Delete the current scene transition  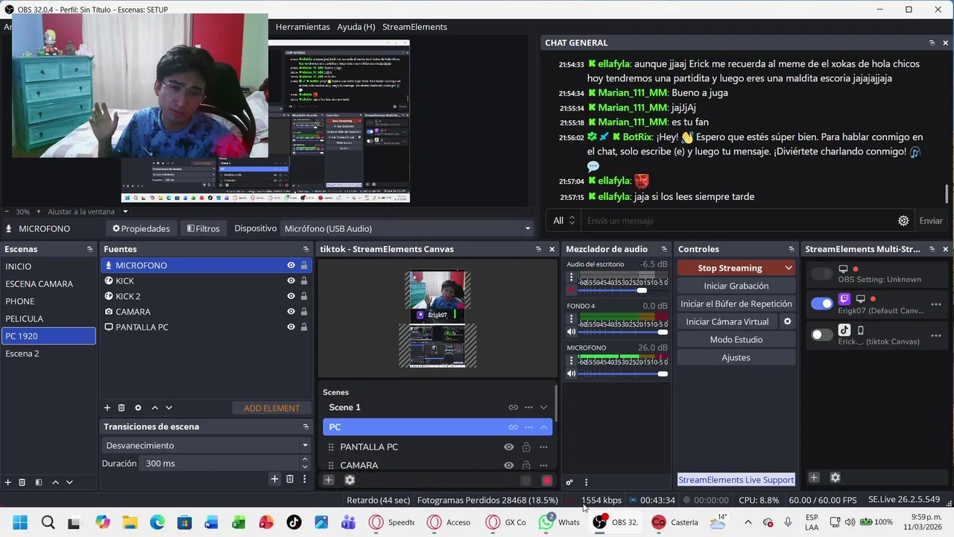(x=290, y=479)
